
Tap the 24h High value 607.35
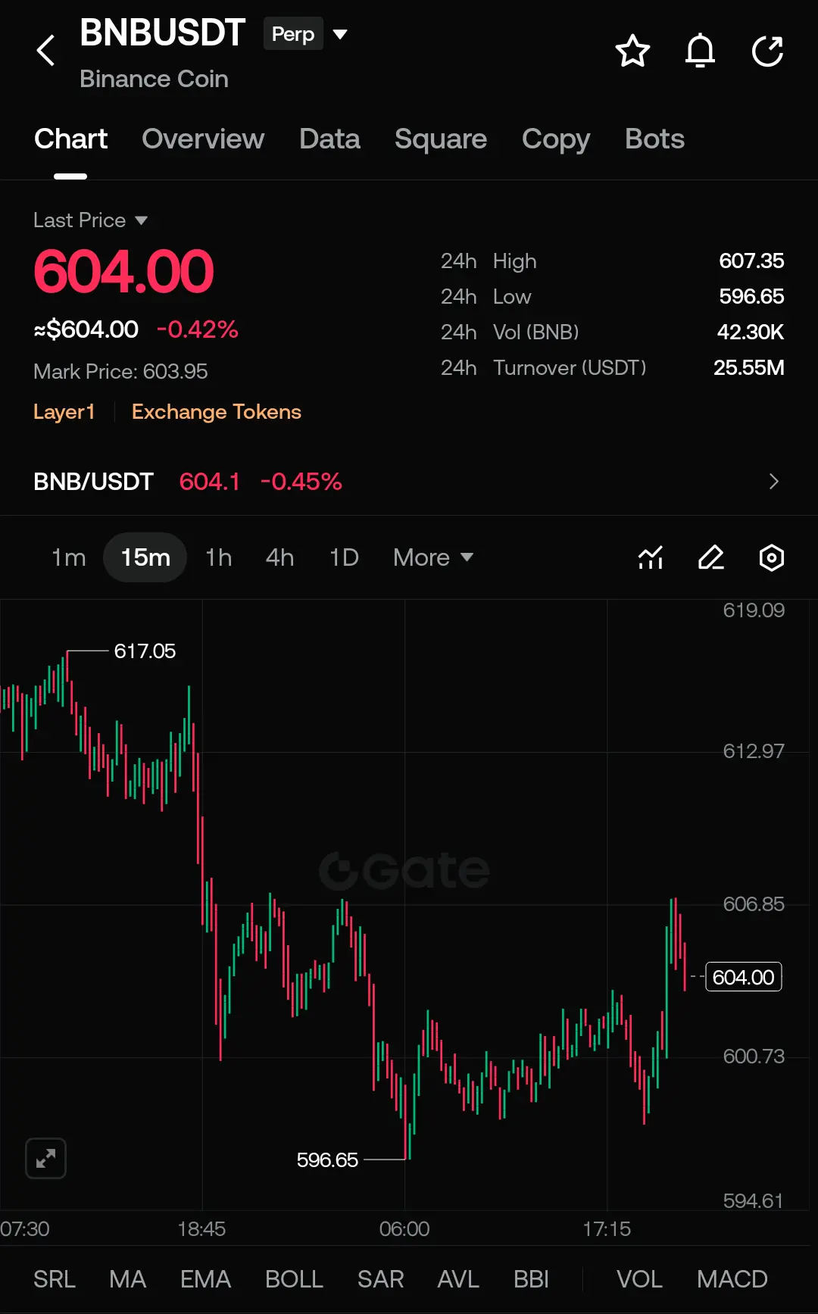tap(751, 261)
